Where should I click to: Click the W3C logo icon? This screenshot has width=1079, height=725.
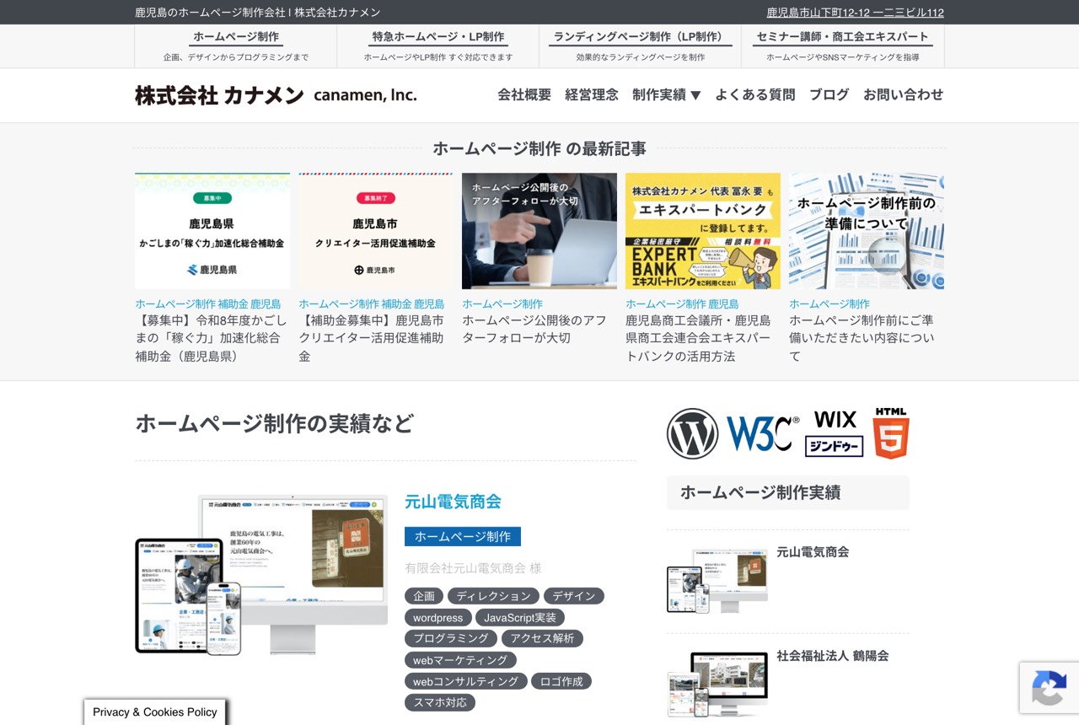tap(763, 433)
